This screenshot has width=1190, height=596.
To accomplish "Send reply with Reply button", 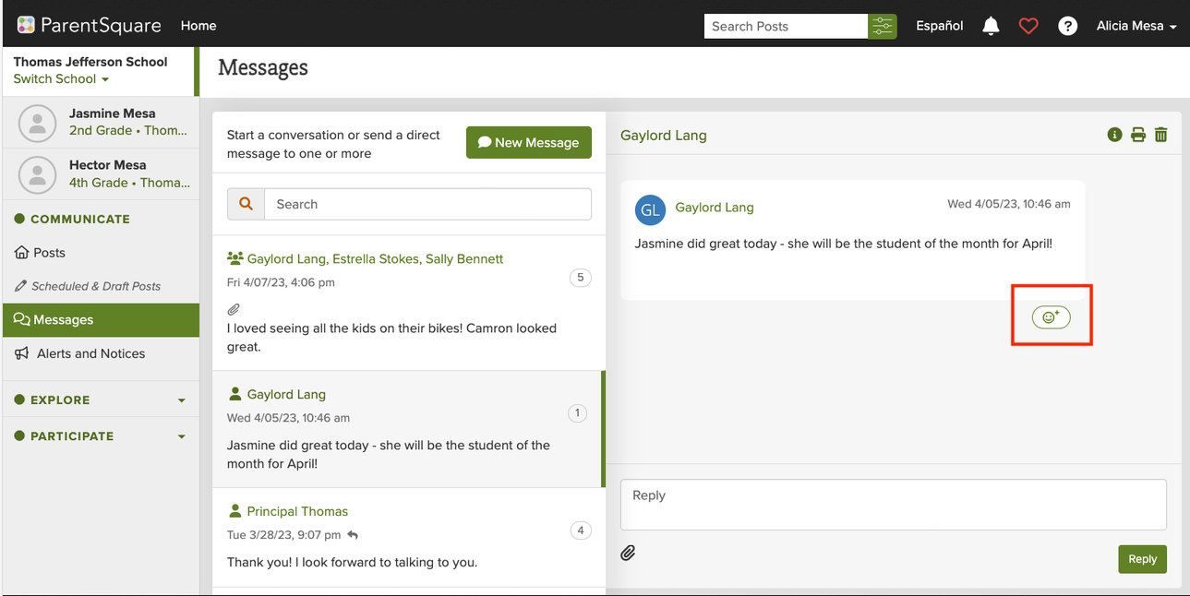I will [1142, 559].
